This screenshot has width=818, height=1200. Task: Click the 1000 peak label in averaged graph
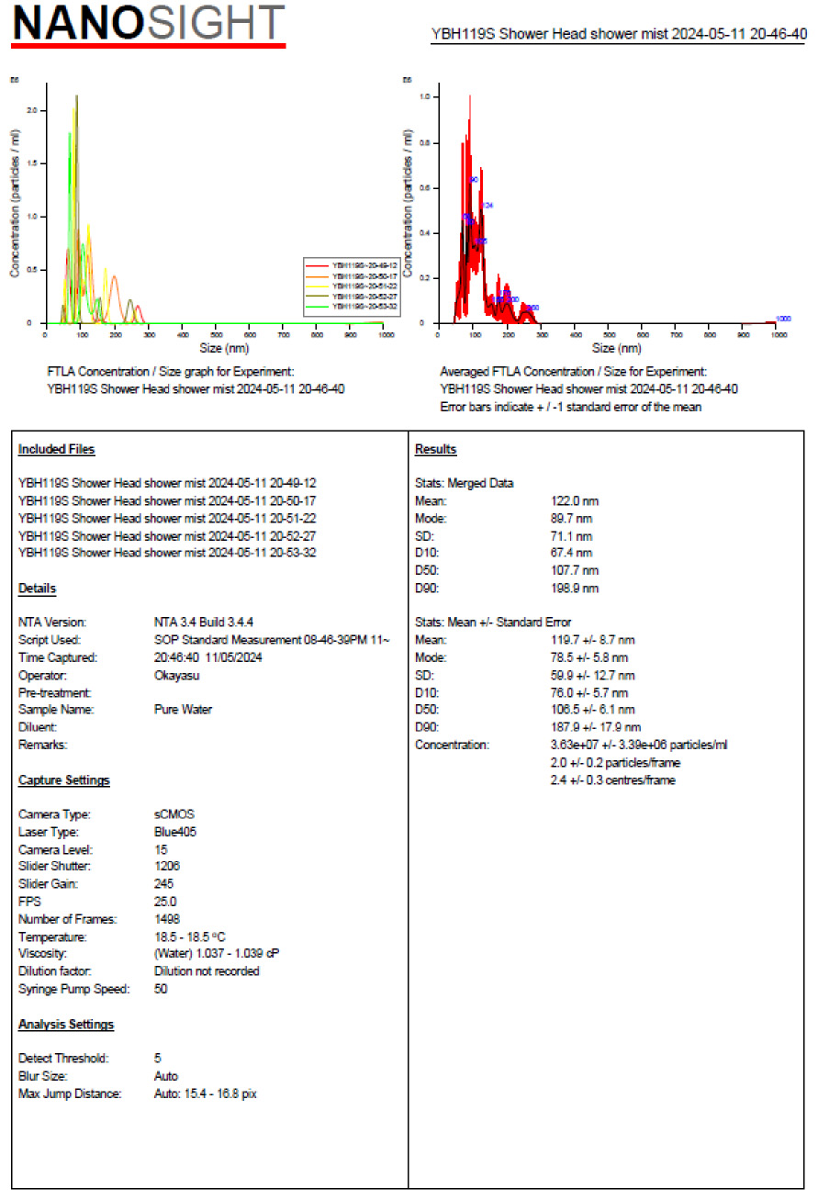point(783,319)
